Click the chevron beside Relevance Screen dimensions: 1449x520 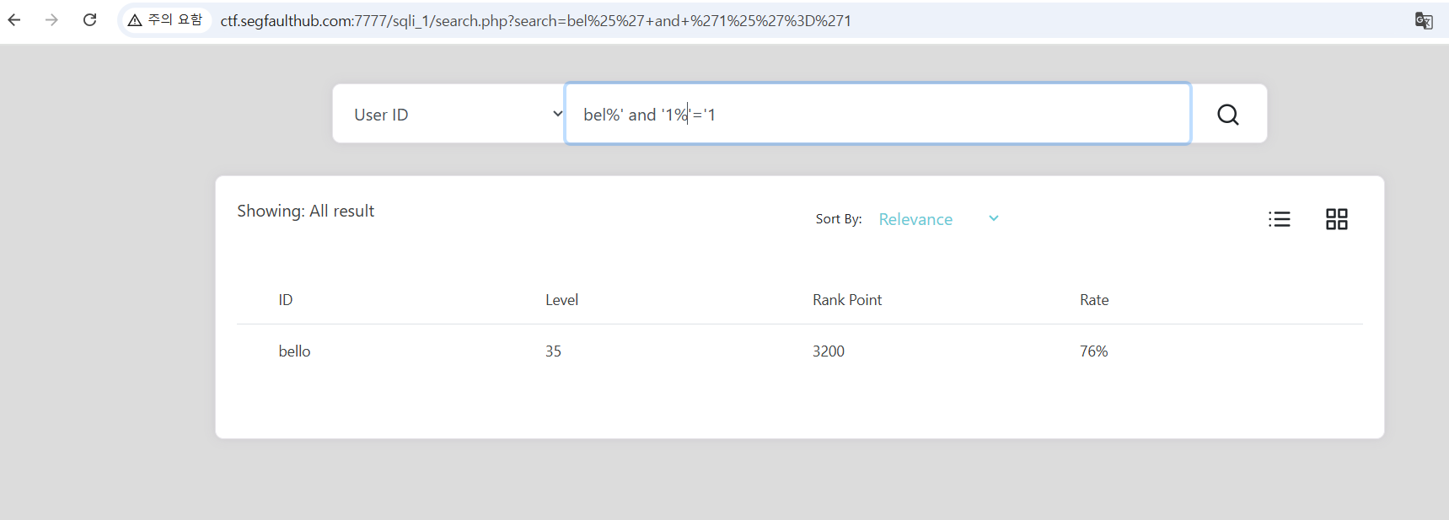tap(994, 218)
